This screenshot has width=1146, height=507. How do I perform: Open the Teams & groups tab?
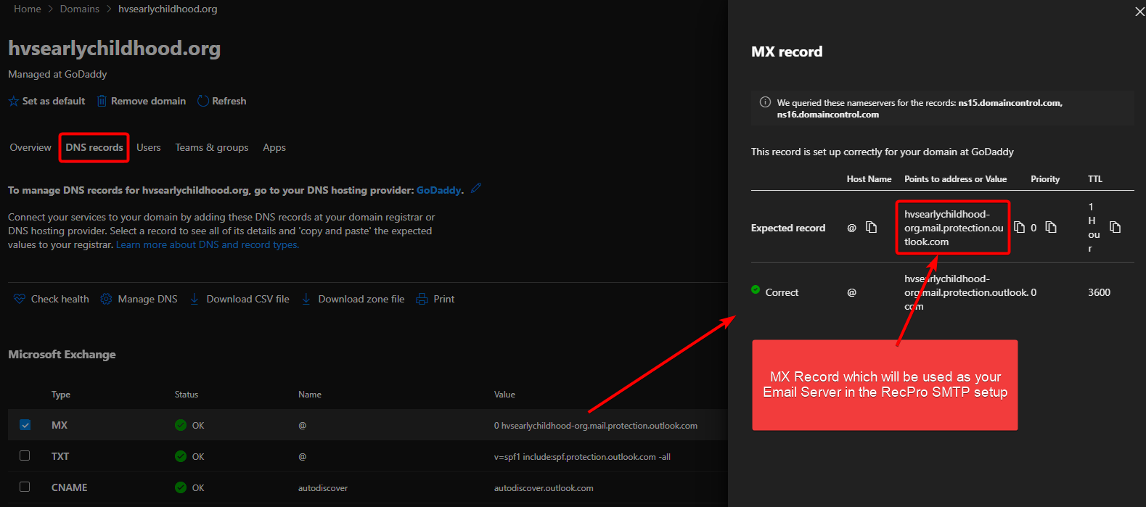[212, 147]
